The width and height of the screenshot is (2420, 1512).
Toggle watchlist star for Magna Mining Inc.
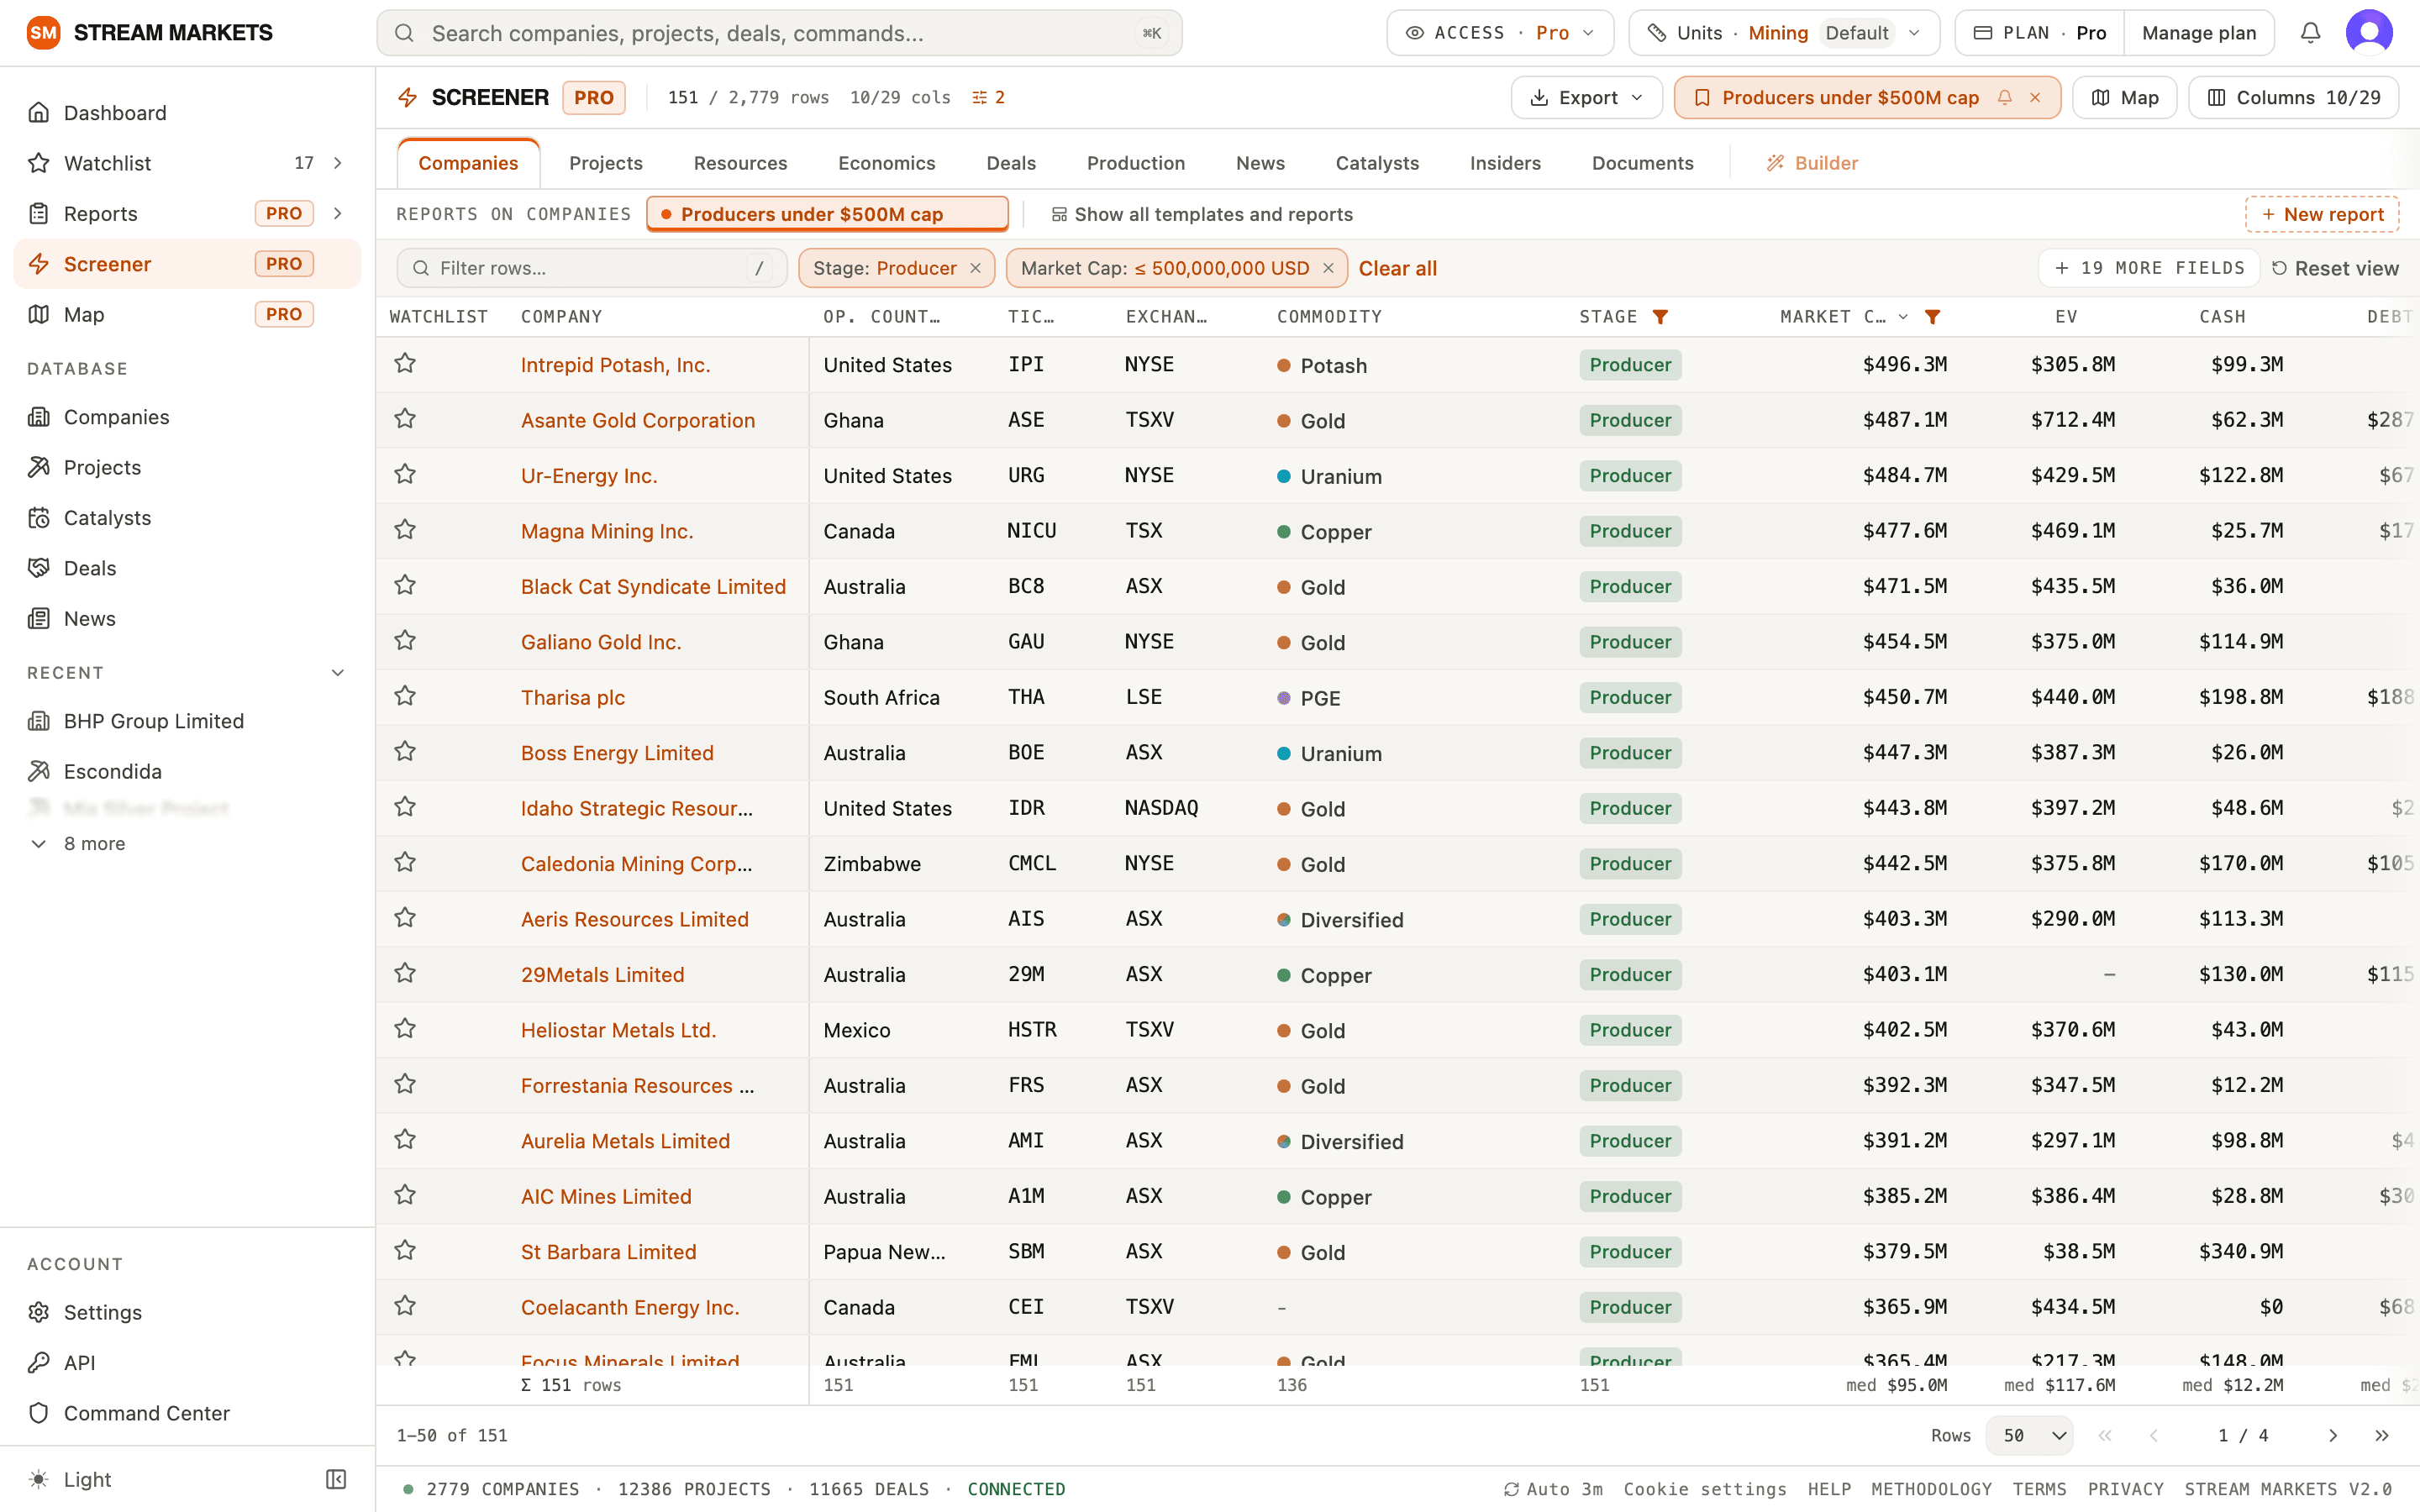point(405,530)
